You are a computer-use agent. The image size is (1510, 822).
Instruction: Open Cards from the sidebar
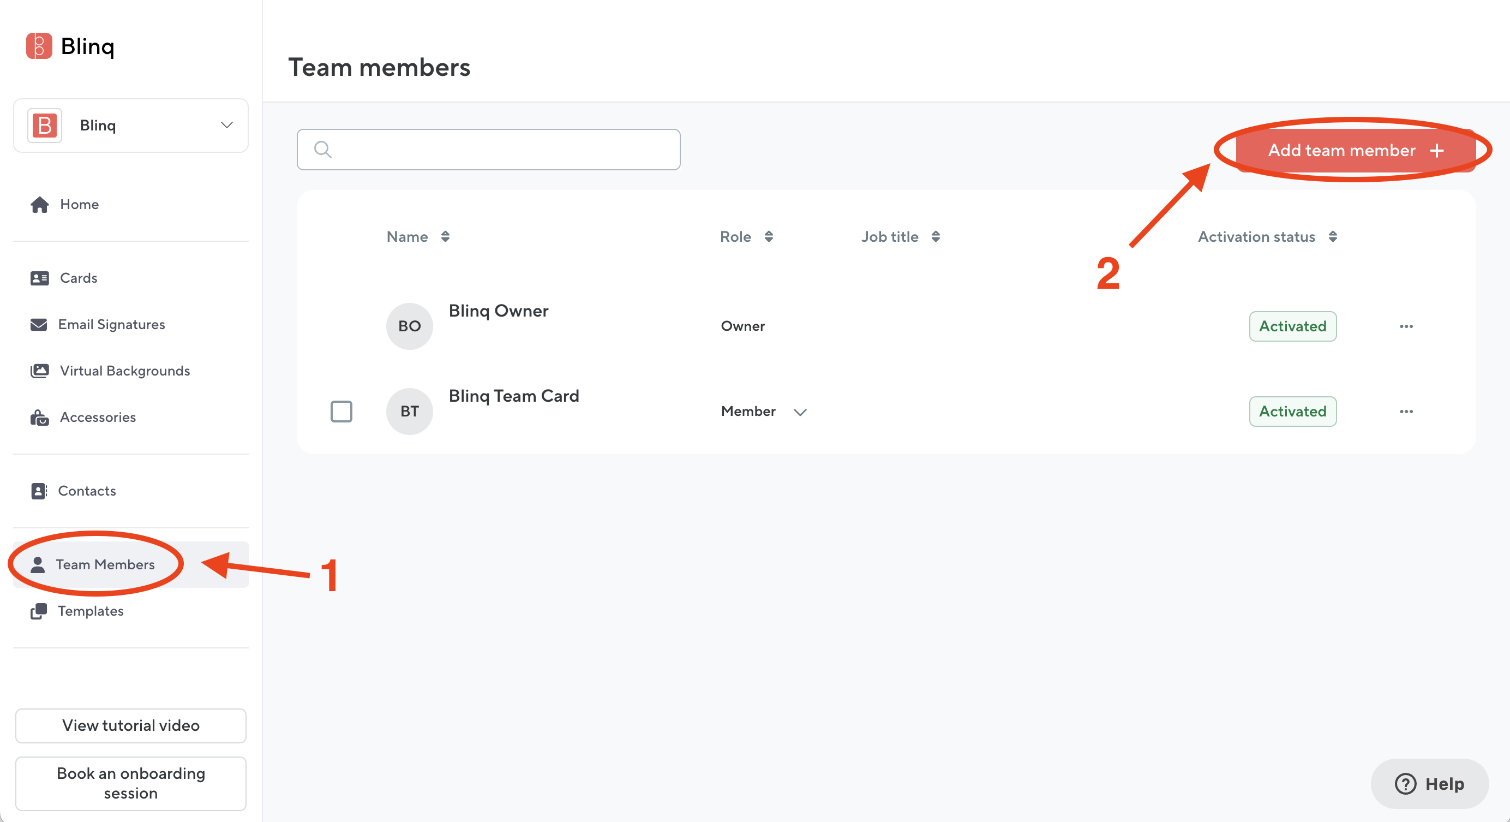131,278
